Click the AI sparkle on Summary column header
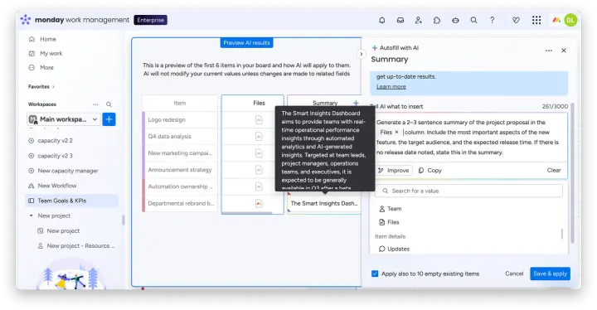This screenshot has width=597, height=310. click(x=356, y=103)
